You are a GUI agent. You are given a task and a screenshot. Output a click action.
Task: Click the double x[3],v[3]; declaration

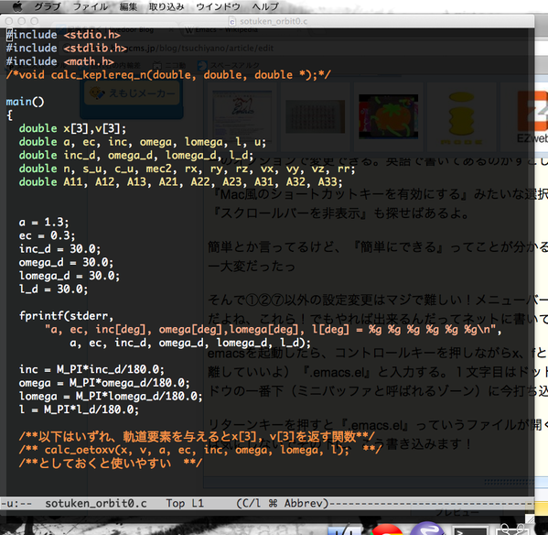tap(72, 128)
